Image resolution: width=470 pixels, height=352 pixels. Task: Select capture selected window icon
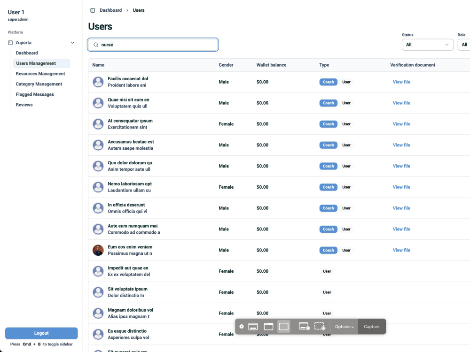pyautogui.click(x=268, y=327)
